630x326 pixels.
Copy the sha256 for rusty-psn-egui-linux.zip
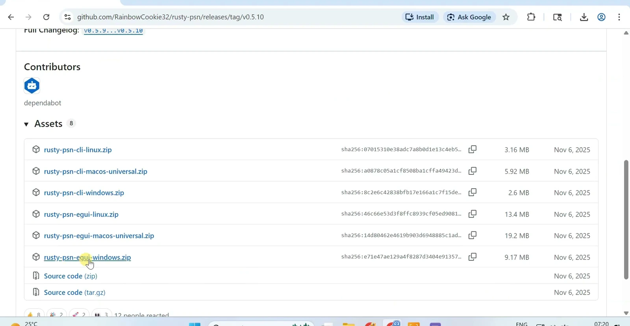coord(472,214)
